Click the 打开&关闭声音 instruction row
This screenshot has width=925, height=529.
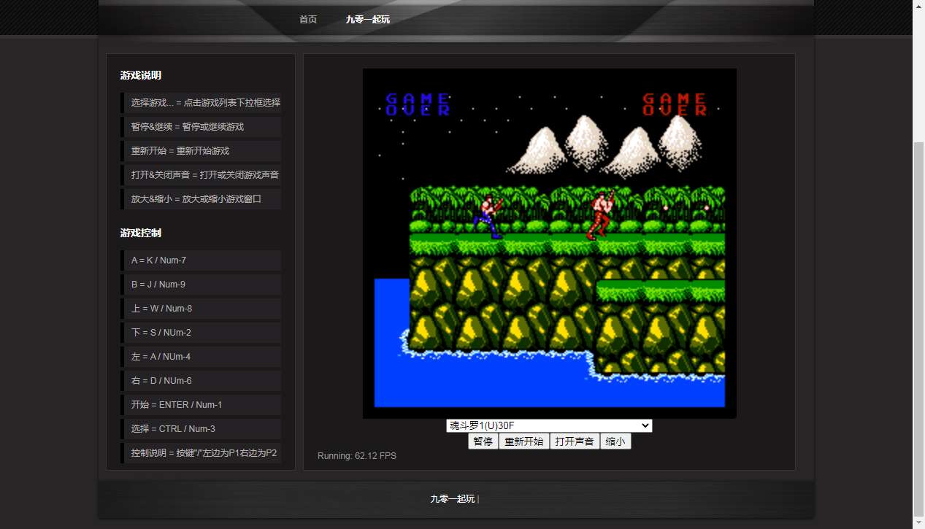pos(201,175)
